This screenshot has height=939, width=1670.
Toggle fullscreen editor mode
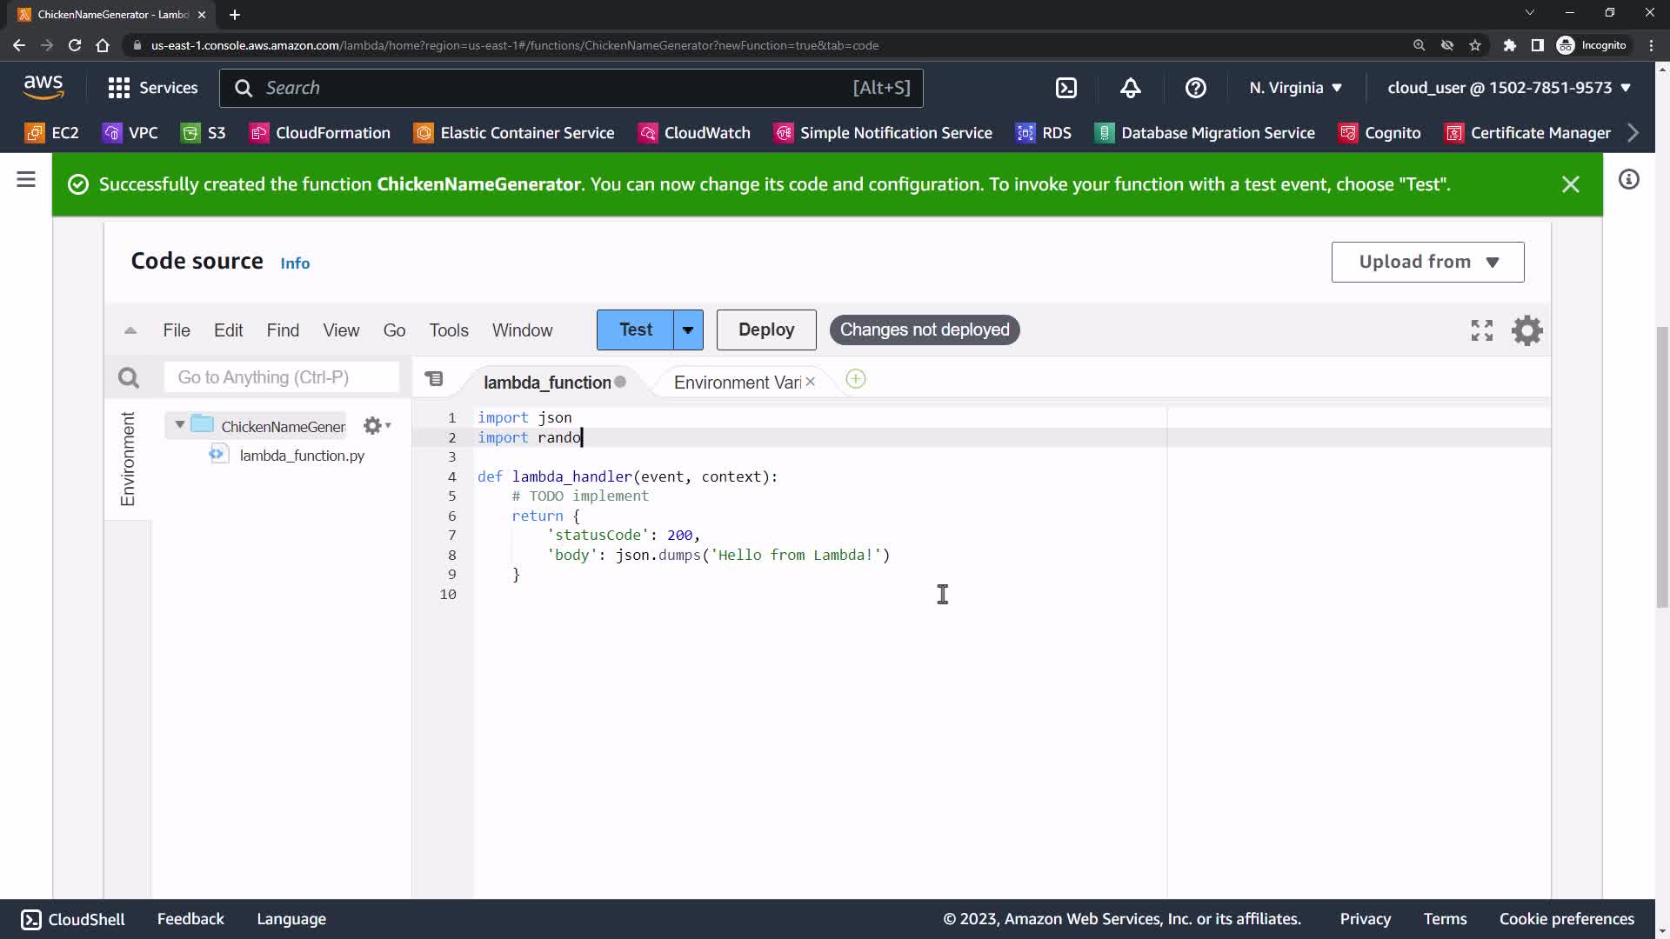pos(1481,330)
